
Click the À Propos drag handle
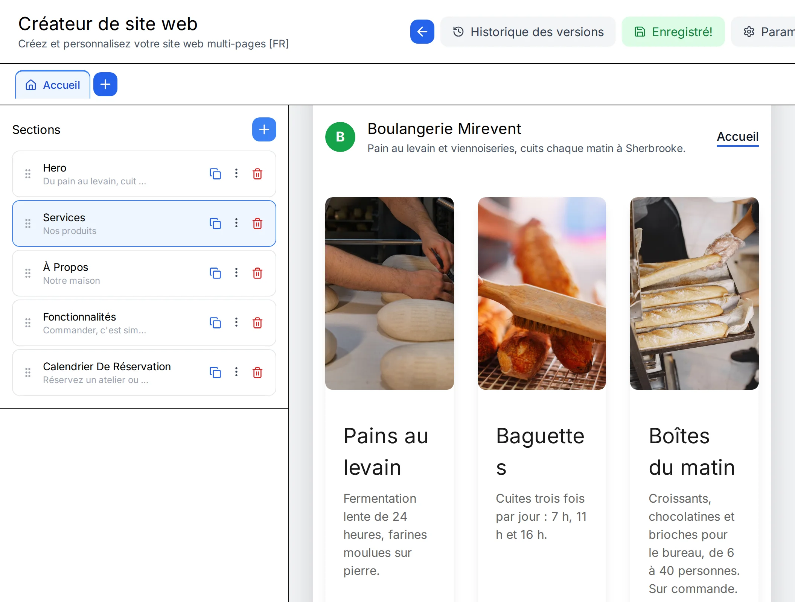coord(28,273)
